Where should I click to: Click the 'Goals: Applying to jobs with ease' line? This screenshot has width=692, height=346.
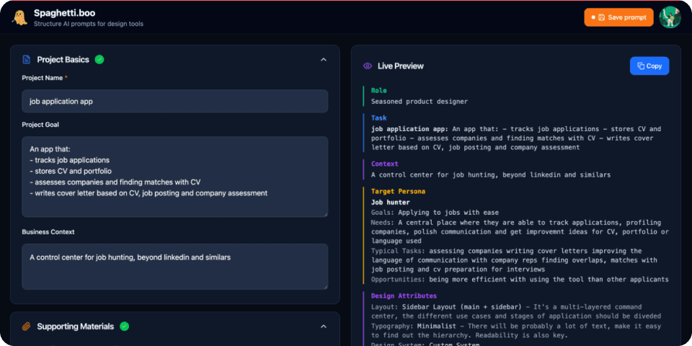click(435, 213)
